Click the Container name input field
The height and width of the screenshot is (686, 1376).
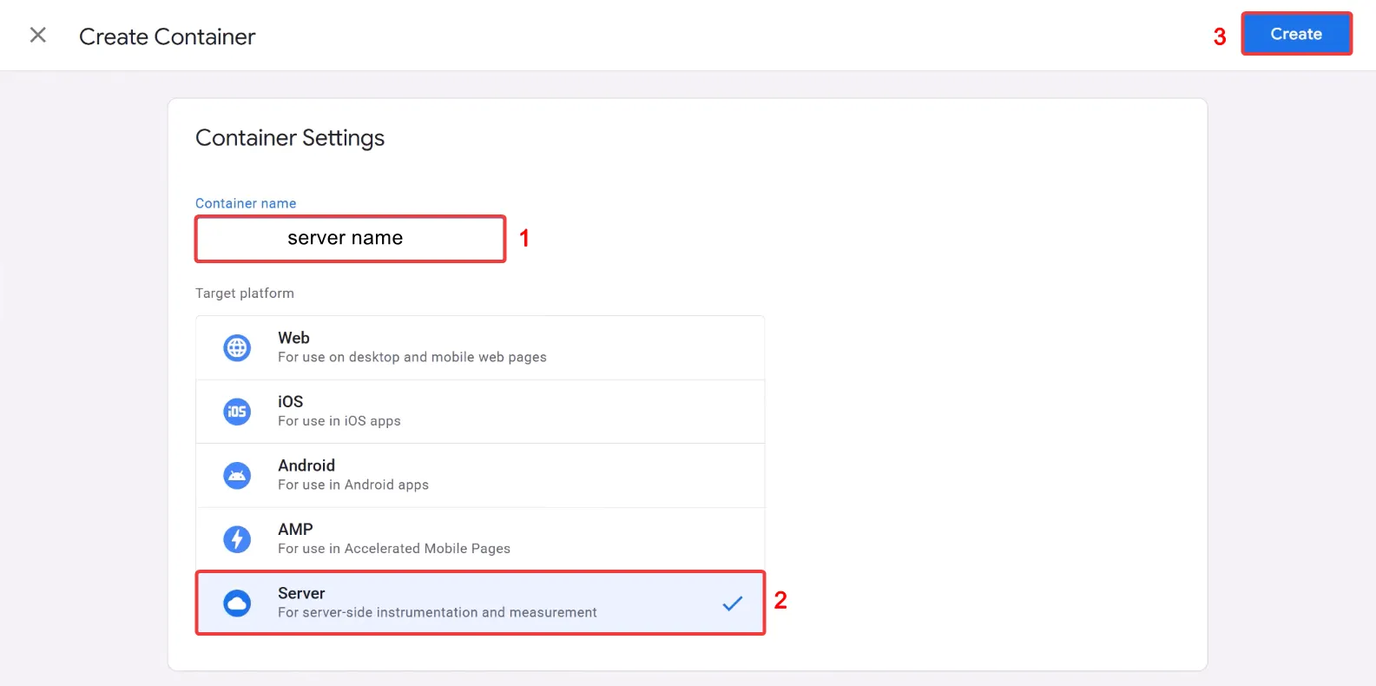click(350, 239)
